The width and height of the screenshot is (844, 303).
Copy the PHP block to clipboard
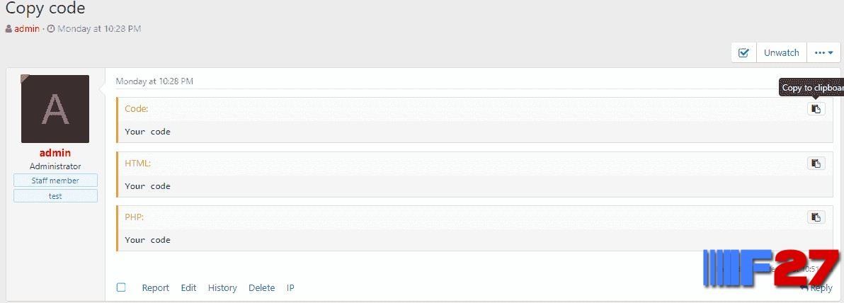pyautogui.click(x=816, y=217)
